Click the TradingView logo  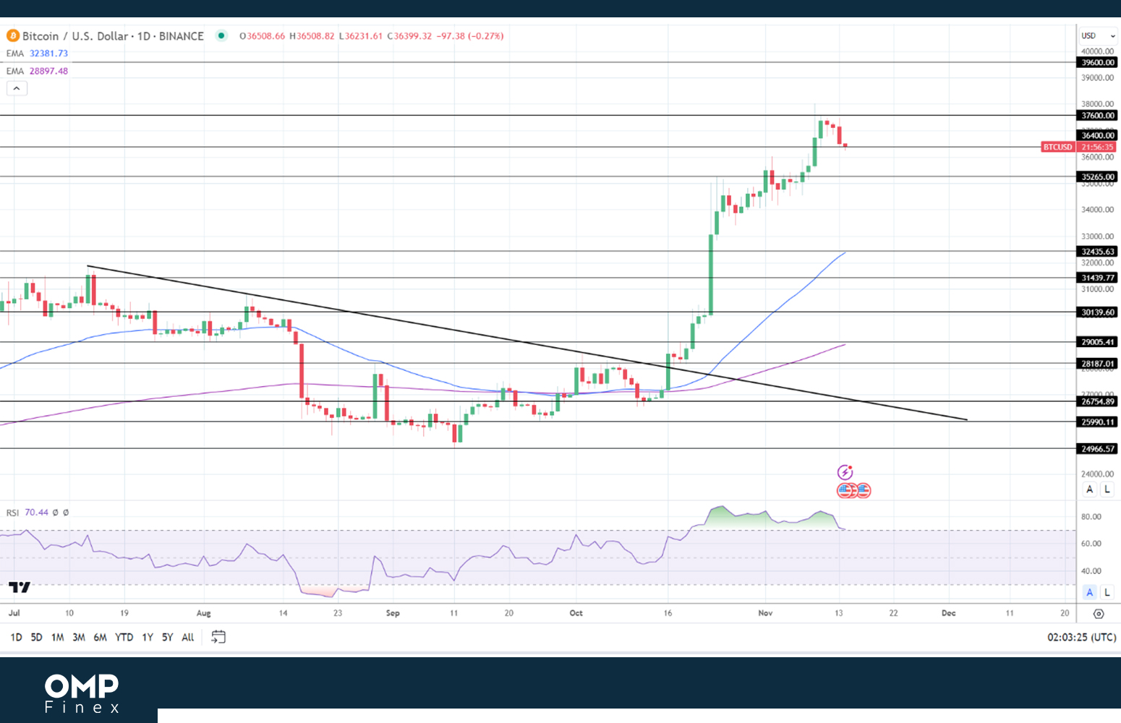click(x=20, y=587)
